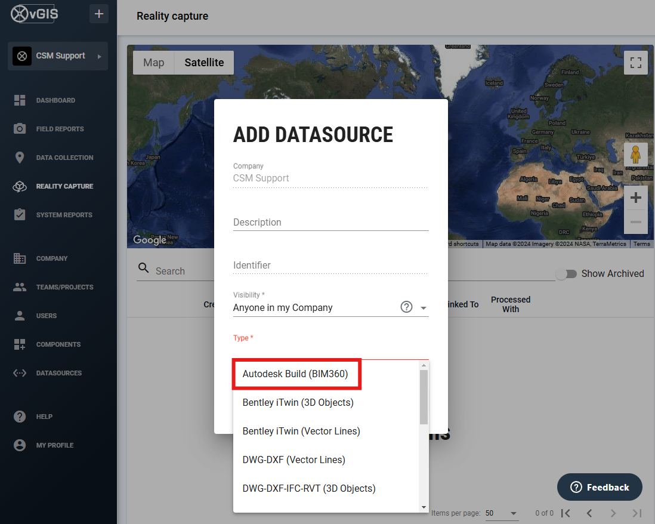Open TEAMS/PROJECTS menu label
This screenshot has width=655, height=524.
pyautogui.click(x=65, y=287)
